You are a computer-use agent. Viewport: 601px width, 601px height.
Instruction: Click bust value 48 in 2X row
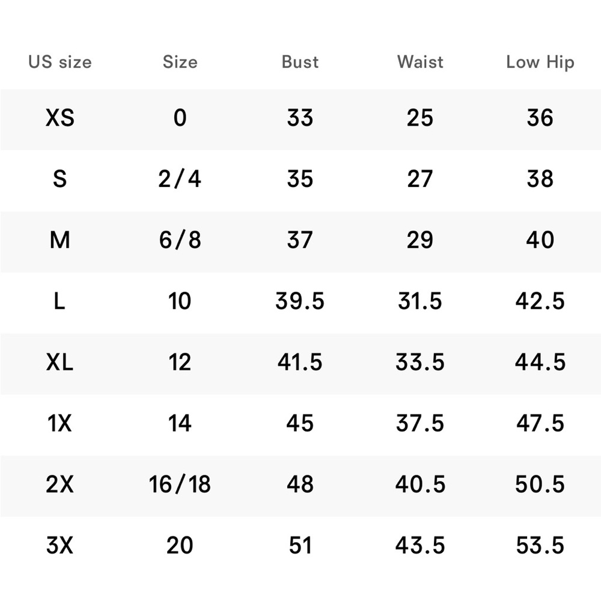pos(300,484)
